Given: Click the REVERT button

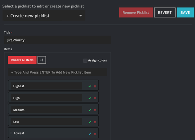Looking at the screenshot, I should coord(165,13).
